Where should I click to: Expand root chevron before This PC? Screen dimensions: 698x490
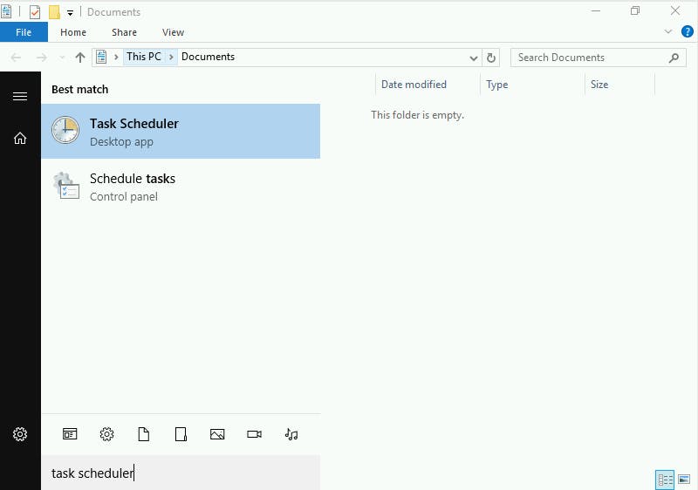[x=116, y=58]
